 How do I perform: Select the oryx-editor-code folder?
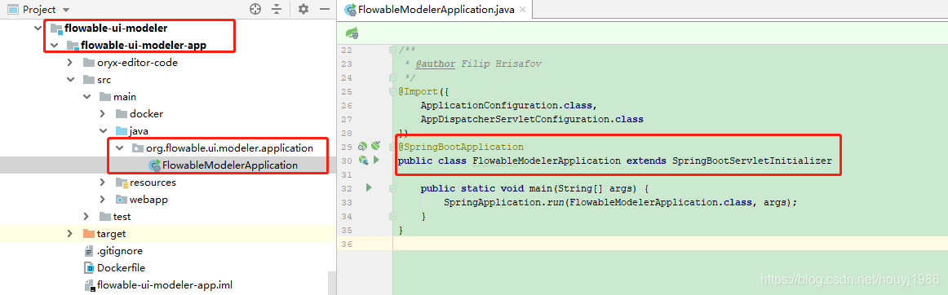coord(137,62)
